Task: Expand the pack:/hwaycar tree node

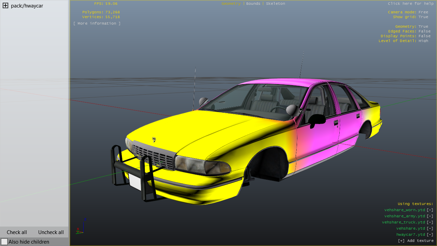Action: [x=5, y=6]
